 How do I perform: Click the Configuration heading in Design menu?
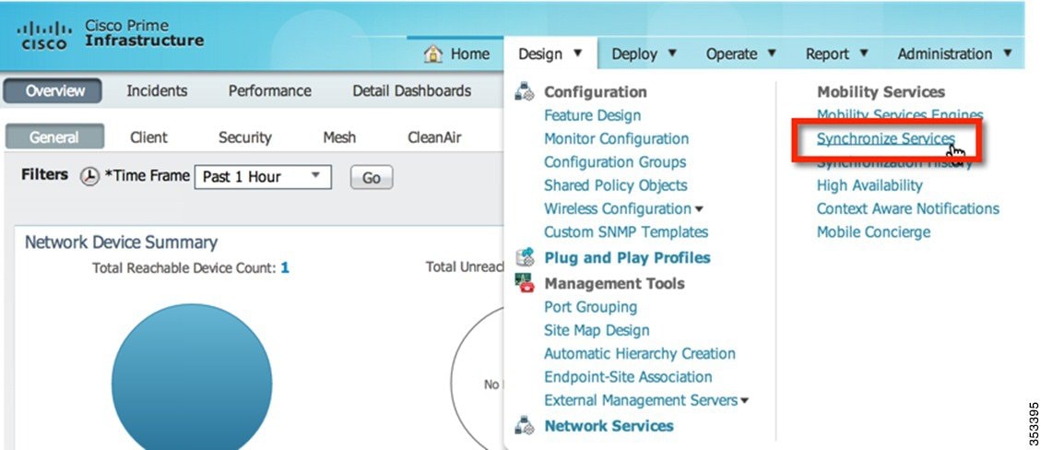point(595,91)
